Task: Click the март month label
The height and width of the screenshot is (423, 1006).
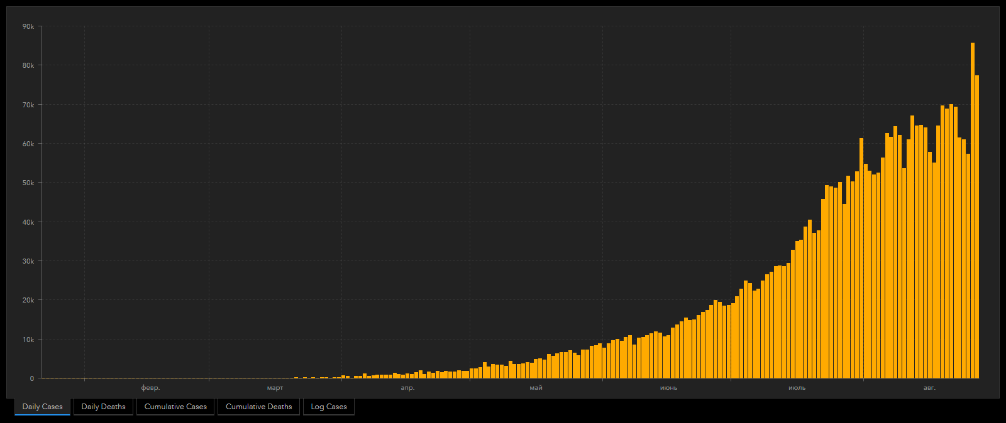Action: coord(275,388)
